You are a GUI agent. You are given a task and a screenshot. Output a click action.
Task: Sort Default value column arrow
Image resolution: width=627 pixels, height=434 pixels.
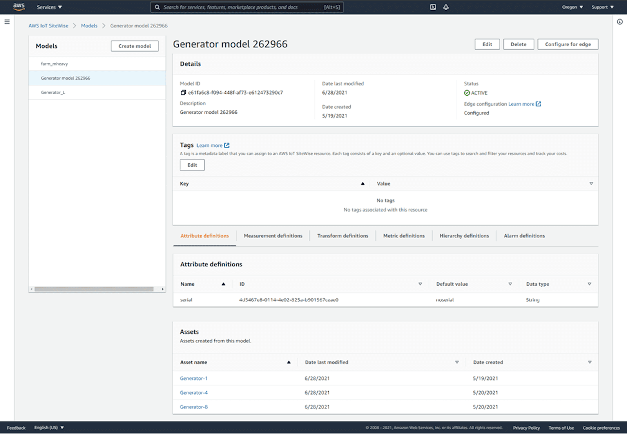coord(510,284)
